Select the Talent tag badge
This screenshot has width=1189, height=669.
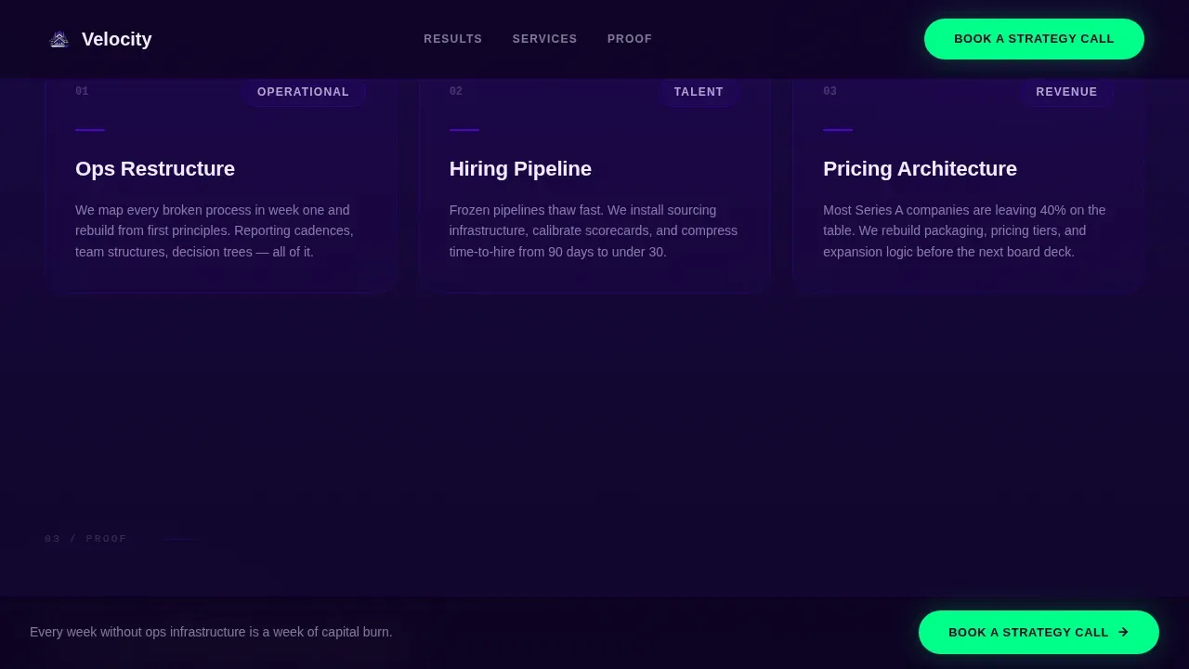coord(699,92)
